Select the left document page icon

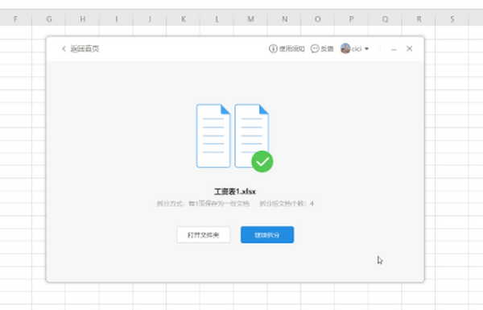click(213, 136)
